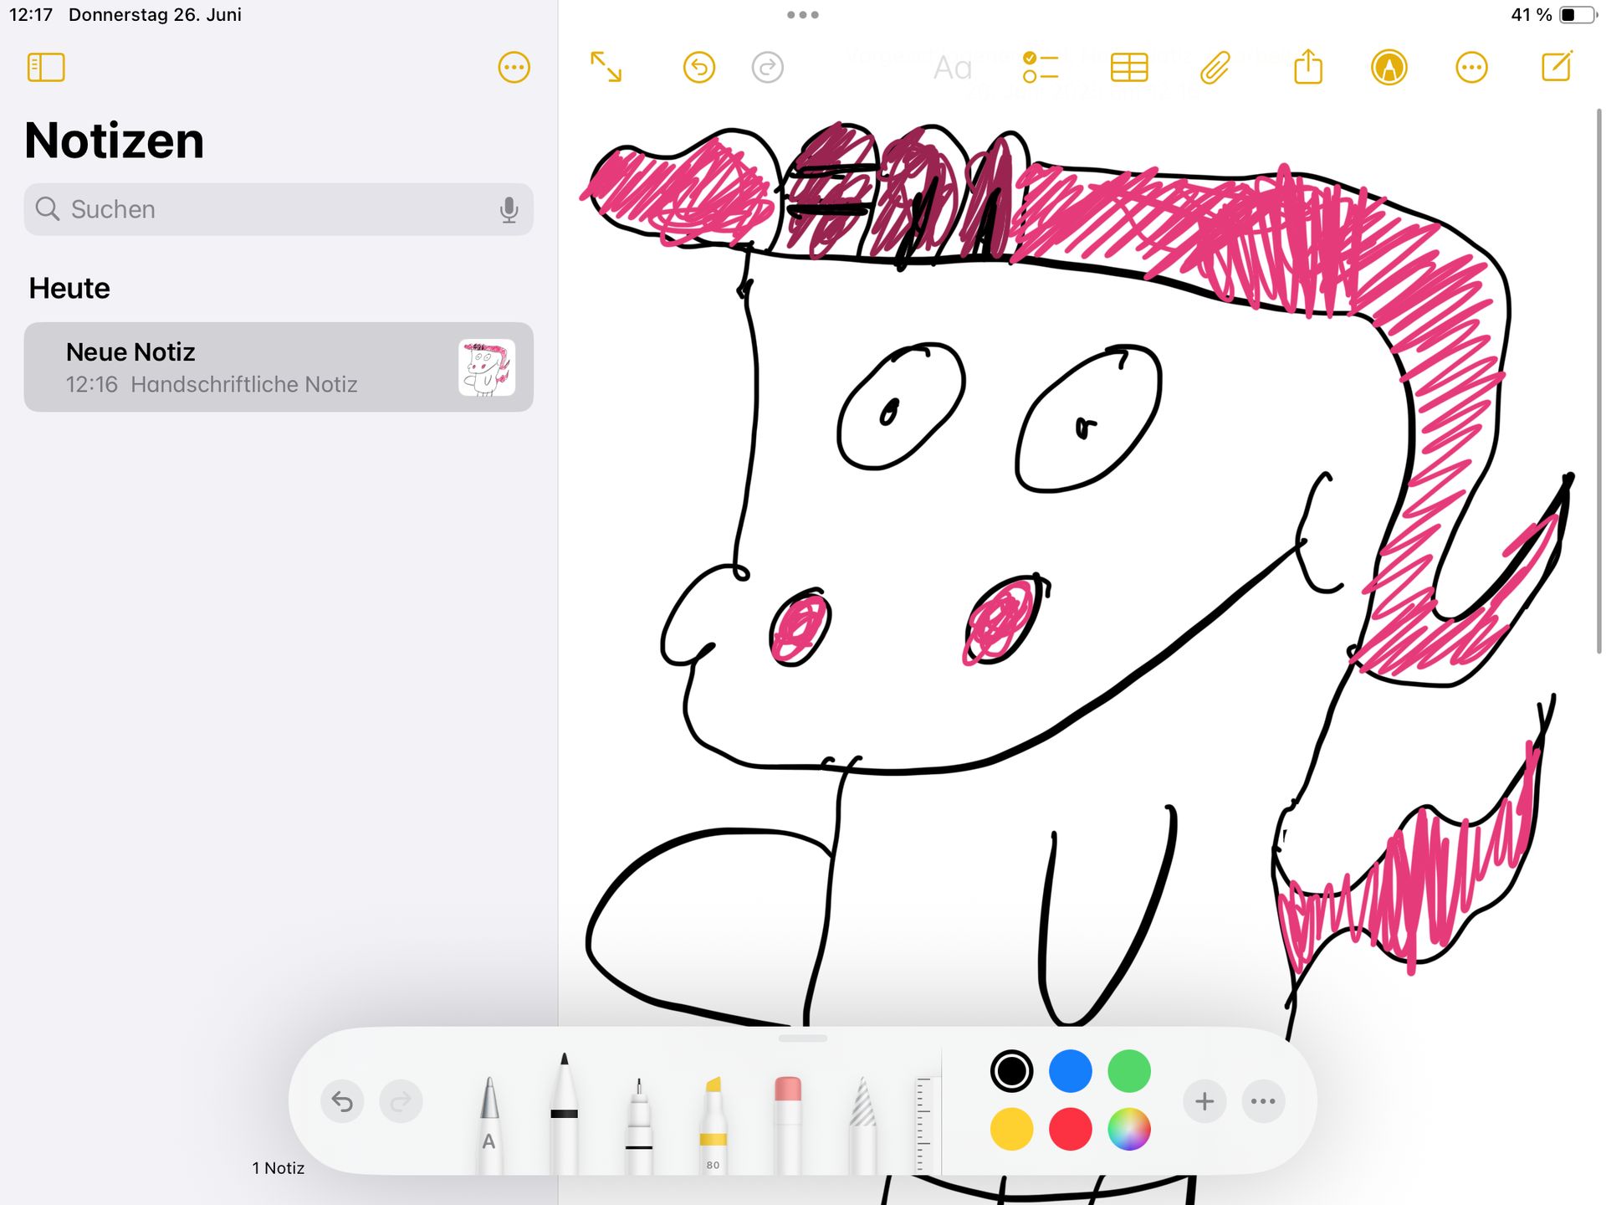Tap the Heute section header
The height and width of the screenshot is (1205, 1606).
pos(69,288)
